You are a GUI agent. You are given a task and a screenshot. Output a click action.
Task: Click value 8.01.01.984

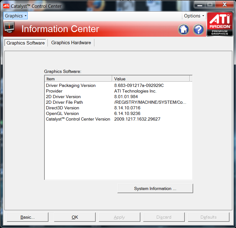click(x=126, y=97)
